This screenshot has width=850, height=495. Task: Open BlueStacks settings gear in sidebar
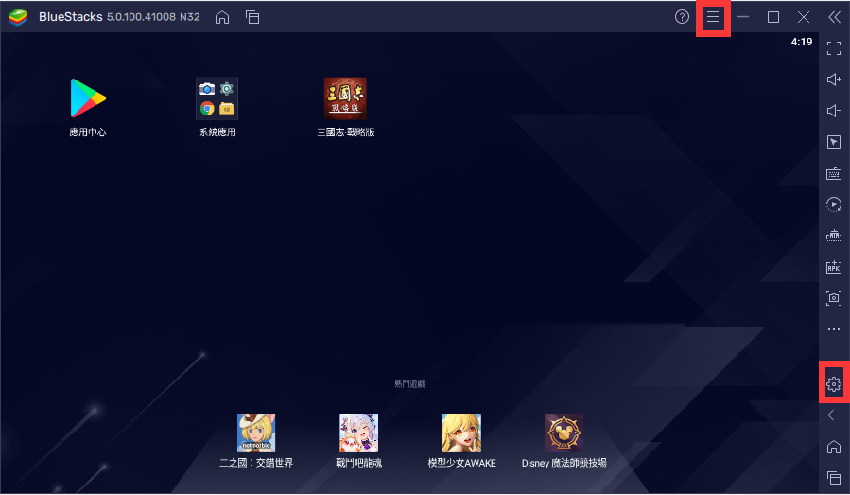point(834,384)
